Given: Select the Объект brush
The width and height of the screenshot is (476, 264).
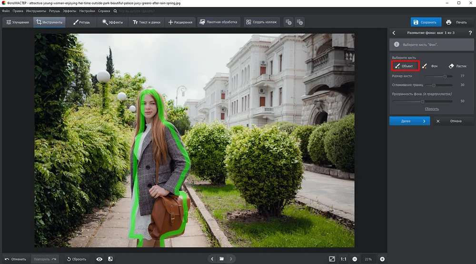Looking at the screenshot, I should pyautogui.click(x=405, y=66).
